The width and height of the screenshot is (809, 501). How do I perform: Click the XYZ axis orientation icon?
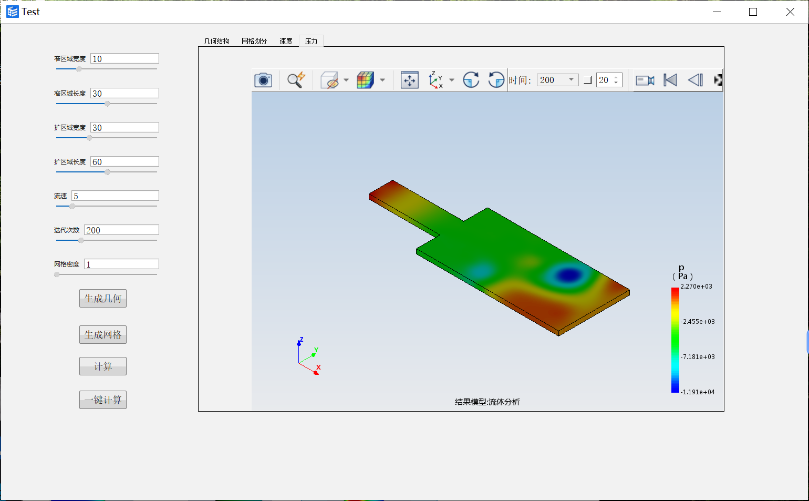(x=435, y=80)
